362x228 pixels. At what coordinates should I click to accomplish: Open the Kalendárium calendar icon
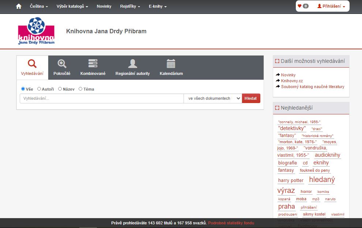click(x=171, y=64)
